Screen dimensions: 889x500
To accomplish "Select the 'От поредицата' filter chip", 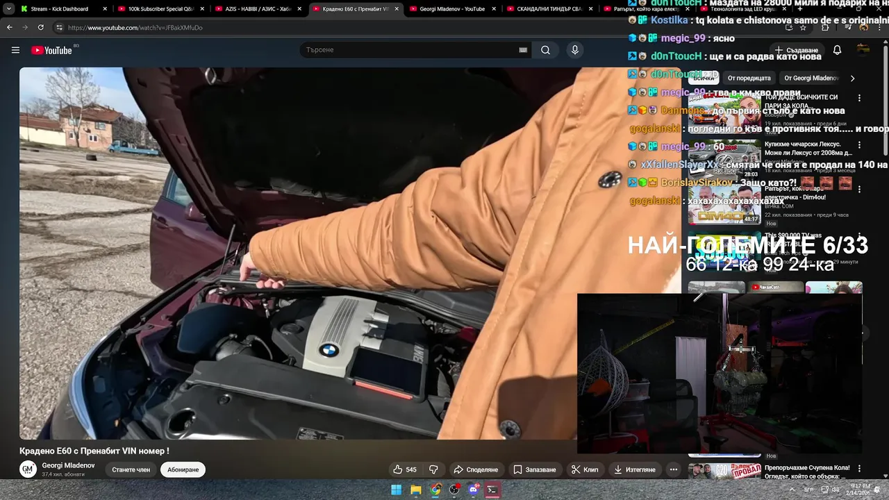I will click(749, 78).
